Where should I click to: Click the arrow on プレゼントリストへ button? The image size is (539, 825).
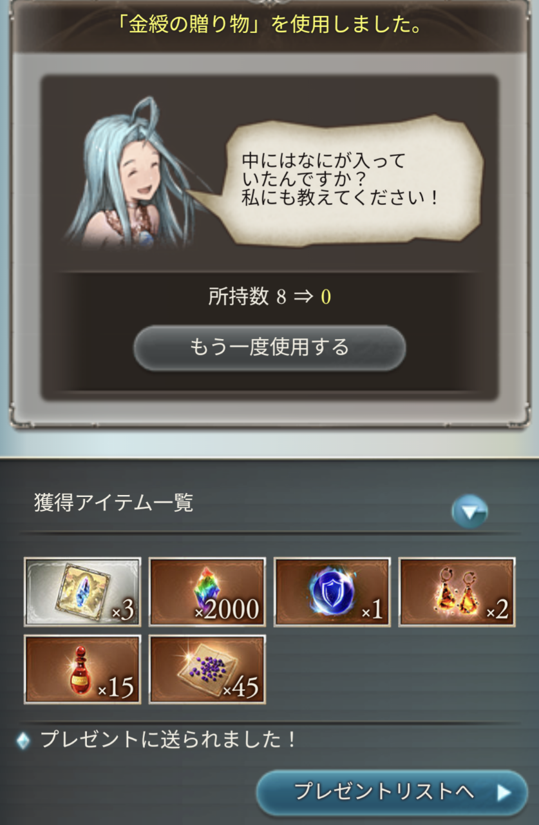(504, 792)
